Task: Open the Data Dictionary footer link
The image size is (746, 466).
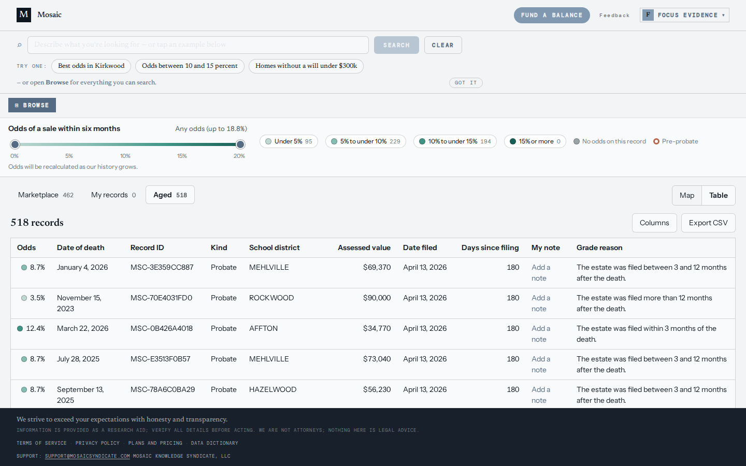Action: click(x=214, y=443)
